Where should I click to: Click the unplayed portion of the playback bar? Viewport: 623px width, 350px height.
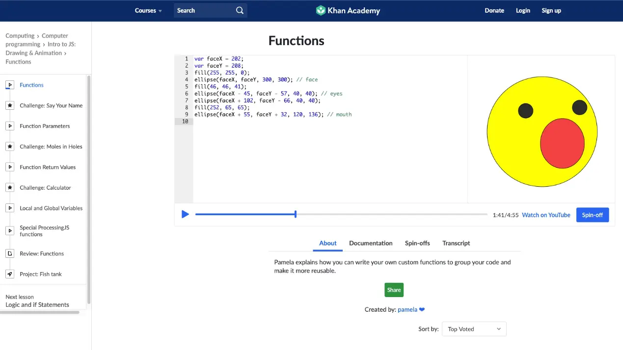coord(392,214)
